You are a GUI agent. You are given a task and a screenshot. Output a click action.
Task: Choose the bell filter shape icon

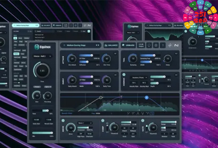[x=138, y=113]
